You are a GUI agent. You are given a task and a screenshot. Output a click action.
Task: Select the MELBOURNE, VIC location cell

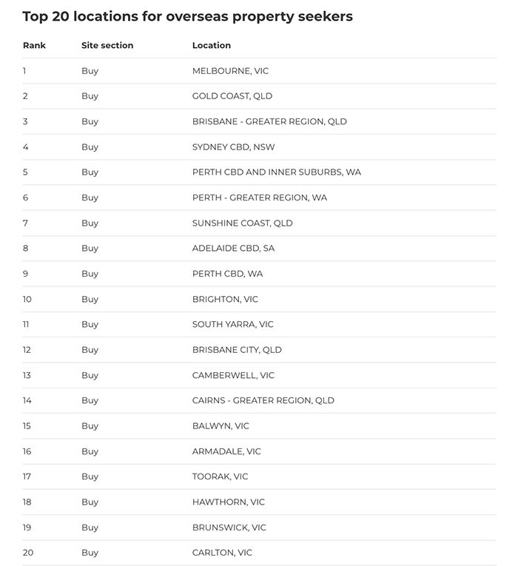click(230, 71)
